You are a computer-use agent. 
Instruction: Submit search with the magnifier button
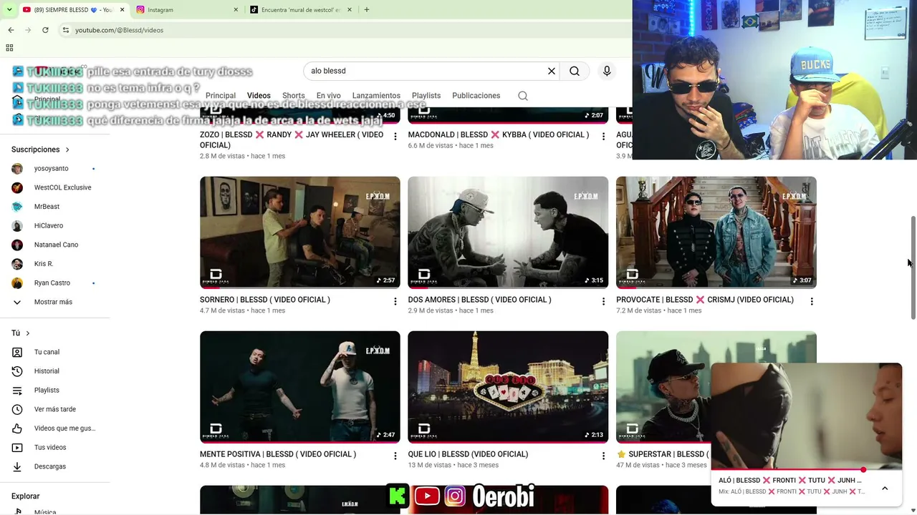(x=575, y=71)
